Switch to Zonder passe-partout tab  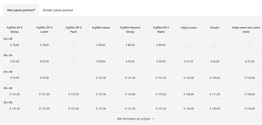tap(58, 10)
